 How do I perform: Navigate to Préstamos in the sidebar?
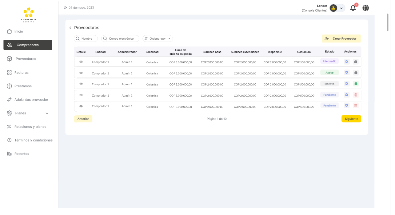[23, 86]
